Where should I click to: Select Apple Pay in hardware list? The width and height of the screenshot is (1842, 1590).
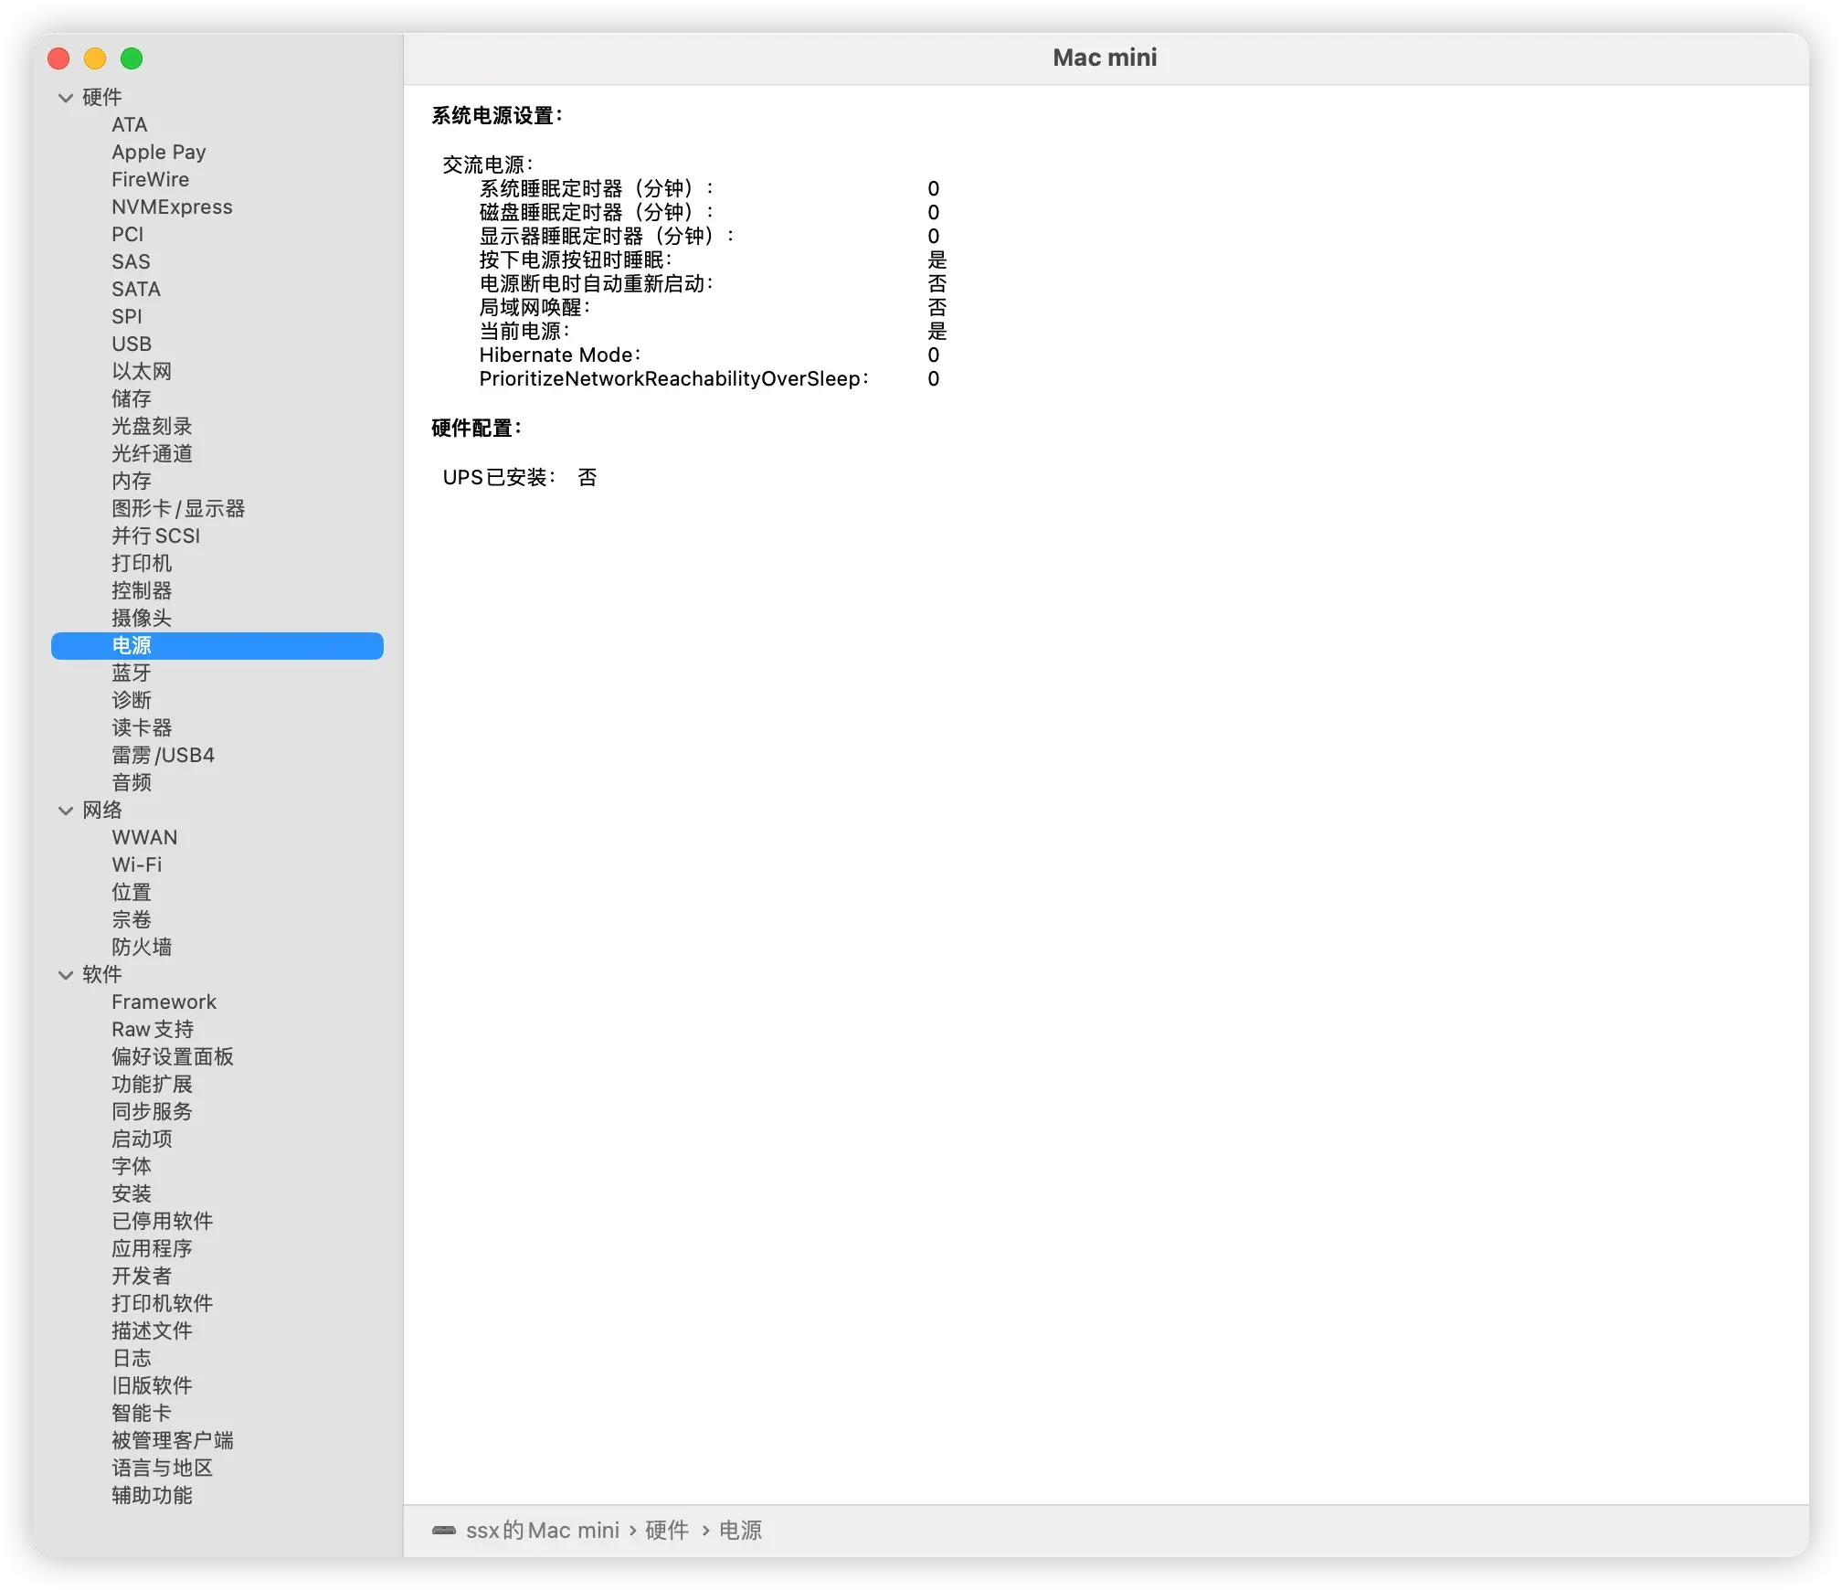[x=159, y=152]
